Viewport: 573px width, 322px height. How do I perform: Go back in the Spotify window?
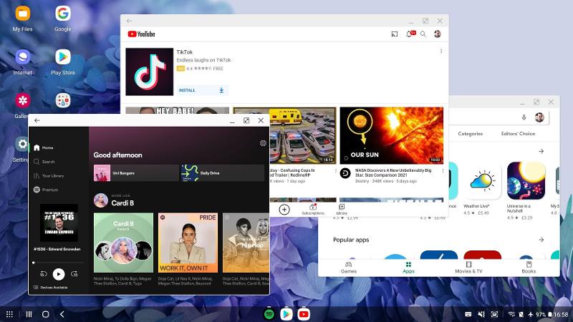[x=37, y=120]
